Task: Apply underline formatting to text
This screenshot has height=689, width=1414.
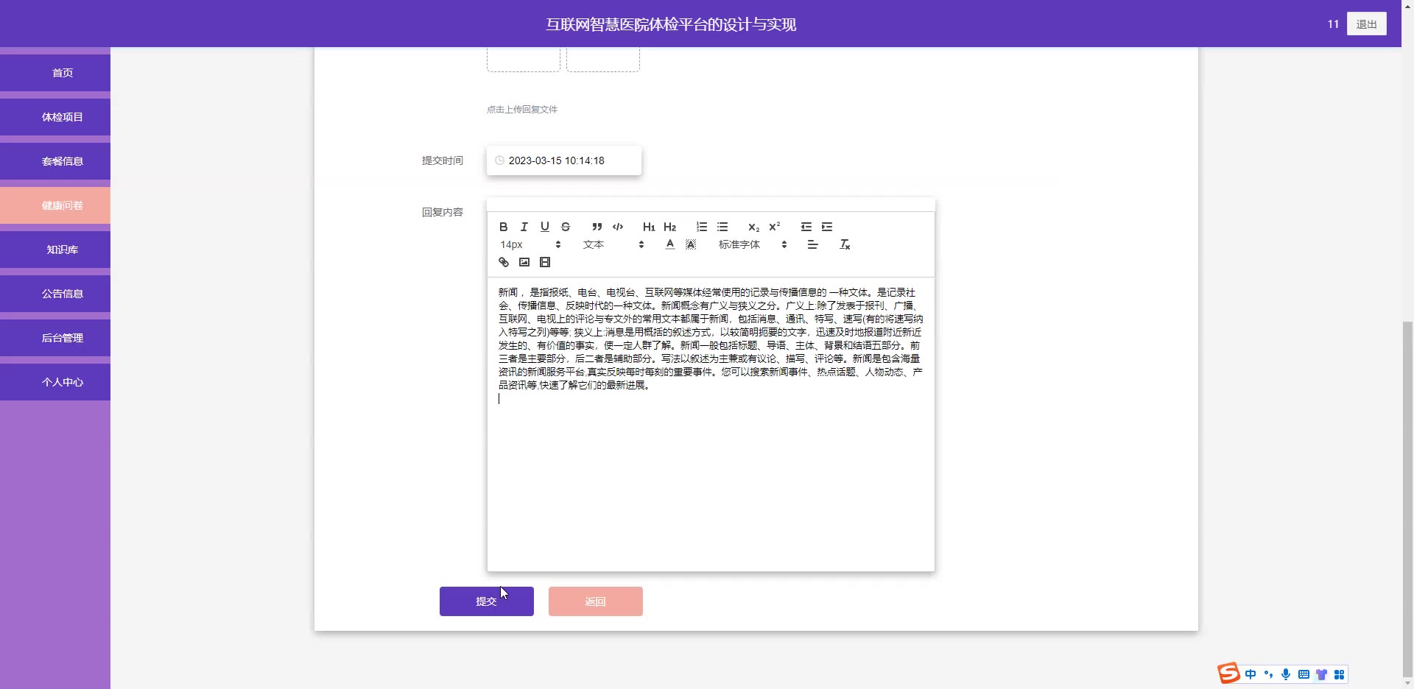Action: pyautogui.click(x=545, y=227)
